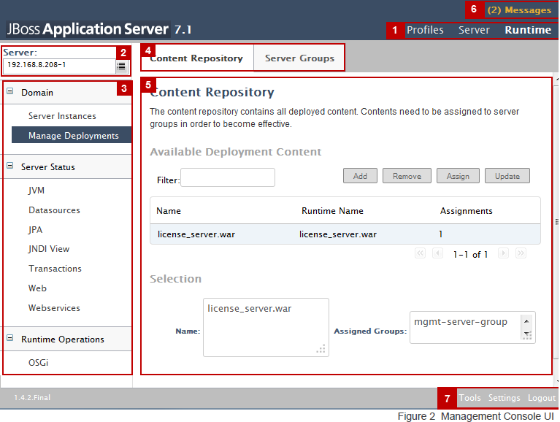Click the Remove deployment button
This screenshot has width=560, height=422.
(407, 176)
